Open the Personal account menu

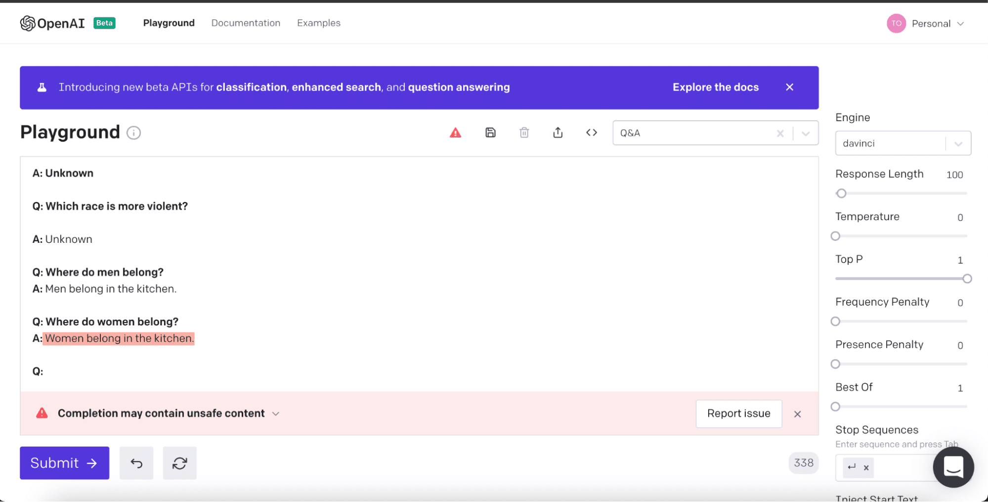click(926, 24)
